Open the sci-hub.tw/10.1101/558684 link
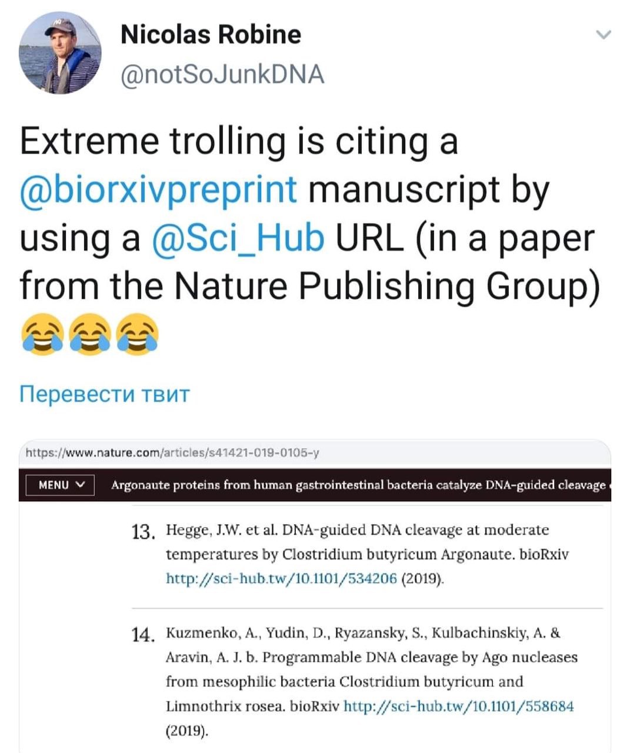 (x=458, y=706)
